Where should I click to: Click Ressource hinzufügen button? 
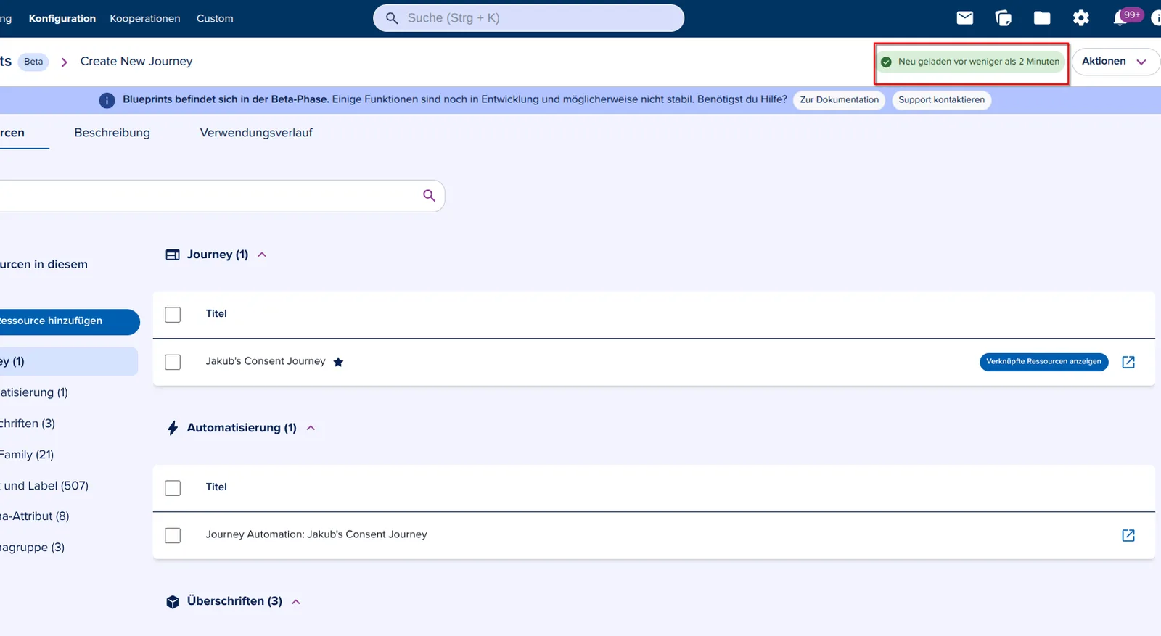(69, 322)
